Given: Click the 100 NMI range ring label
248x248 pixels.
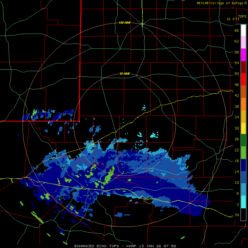Looking at the screenshot, I should click(x=125, y=23).
